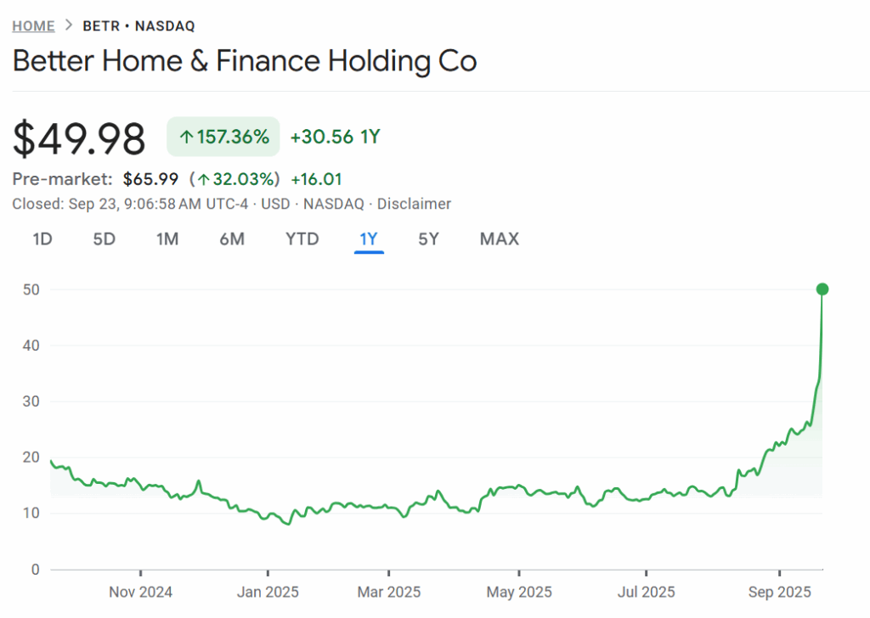This screenshot has width=870, height=618.
Task: Click the HOME breadcrumb link
Action: coord(33,25)
